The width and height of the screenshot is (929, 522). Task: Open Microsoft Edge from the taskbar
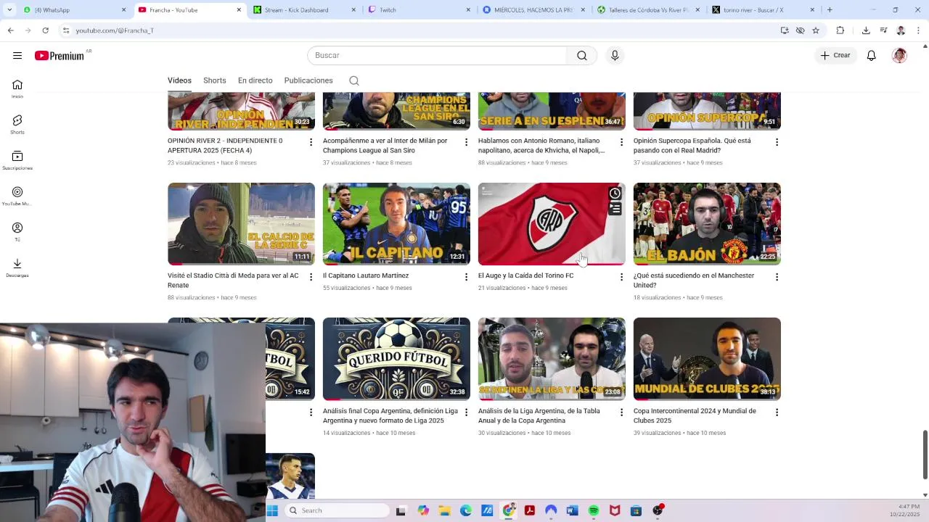point(466,510)
